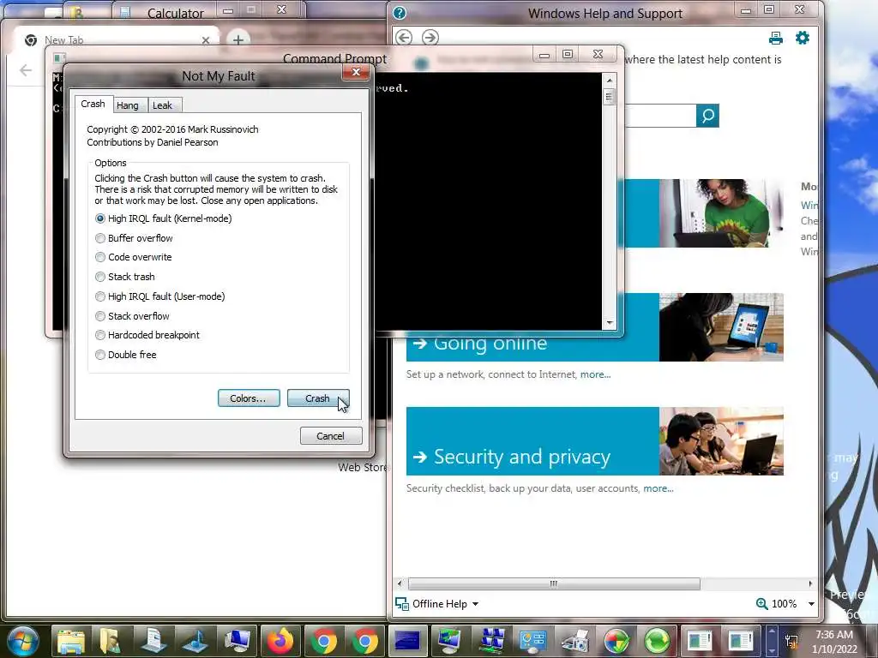Click Command Prompt scrollbar up arrow

[x=610, y=81]
